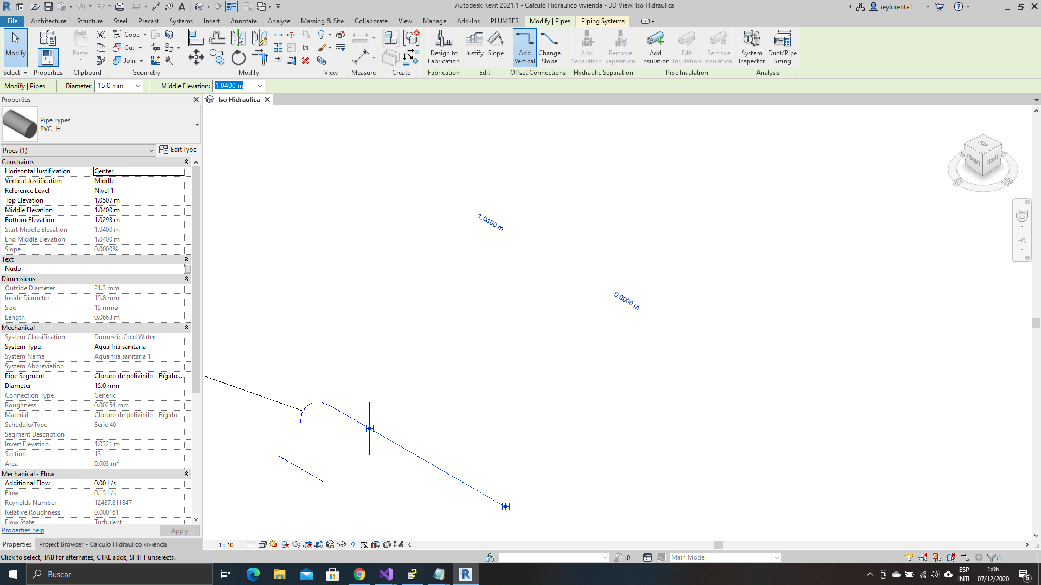Screen dimensions: 1041x585
Task: Collapse the Constraints property group
Action: [186, 161]
